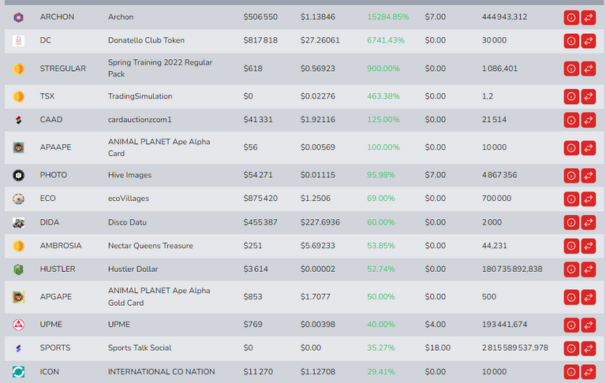
Task: Click the ARCHON token logo
Action: [x=19, y=17]
